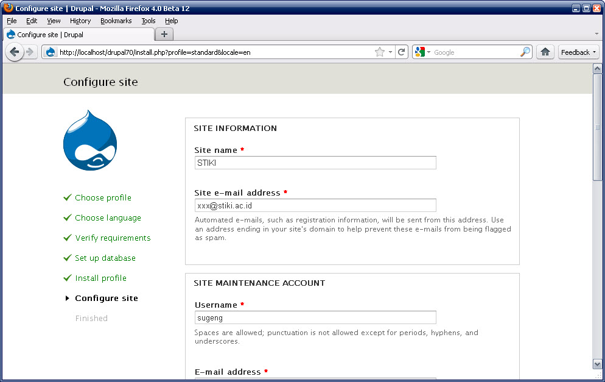The height and width of the screenshot is (382, 605).
Task: Select the Configure site | Drupal tab
Action: pyautogui.click(x=79, y=35)
